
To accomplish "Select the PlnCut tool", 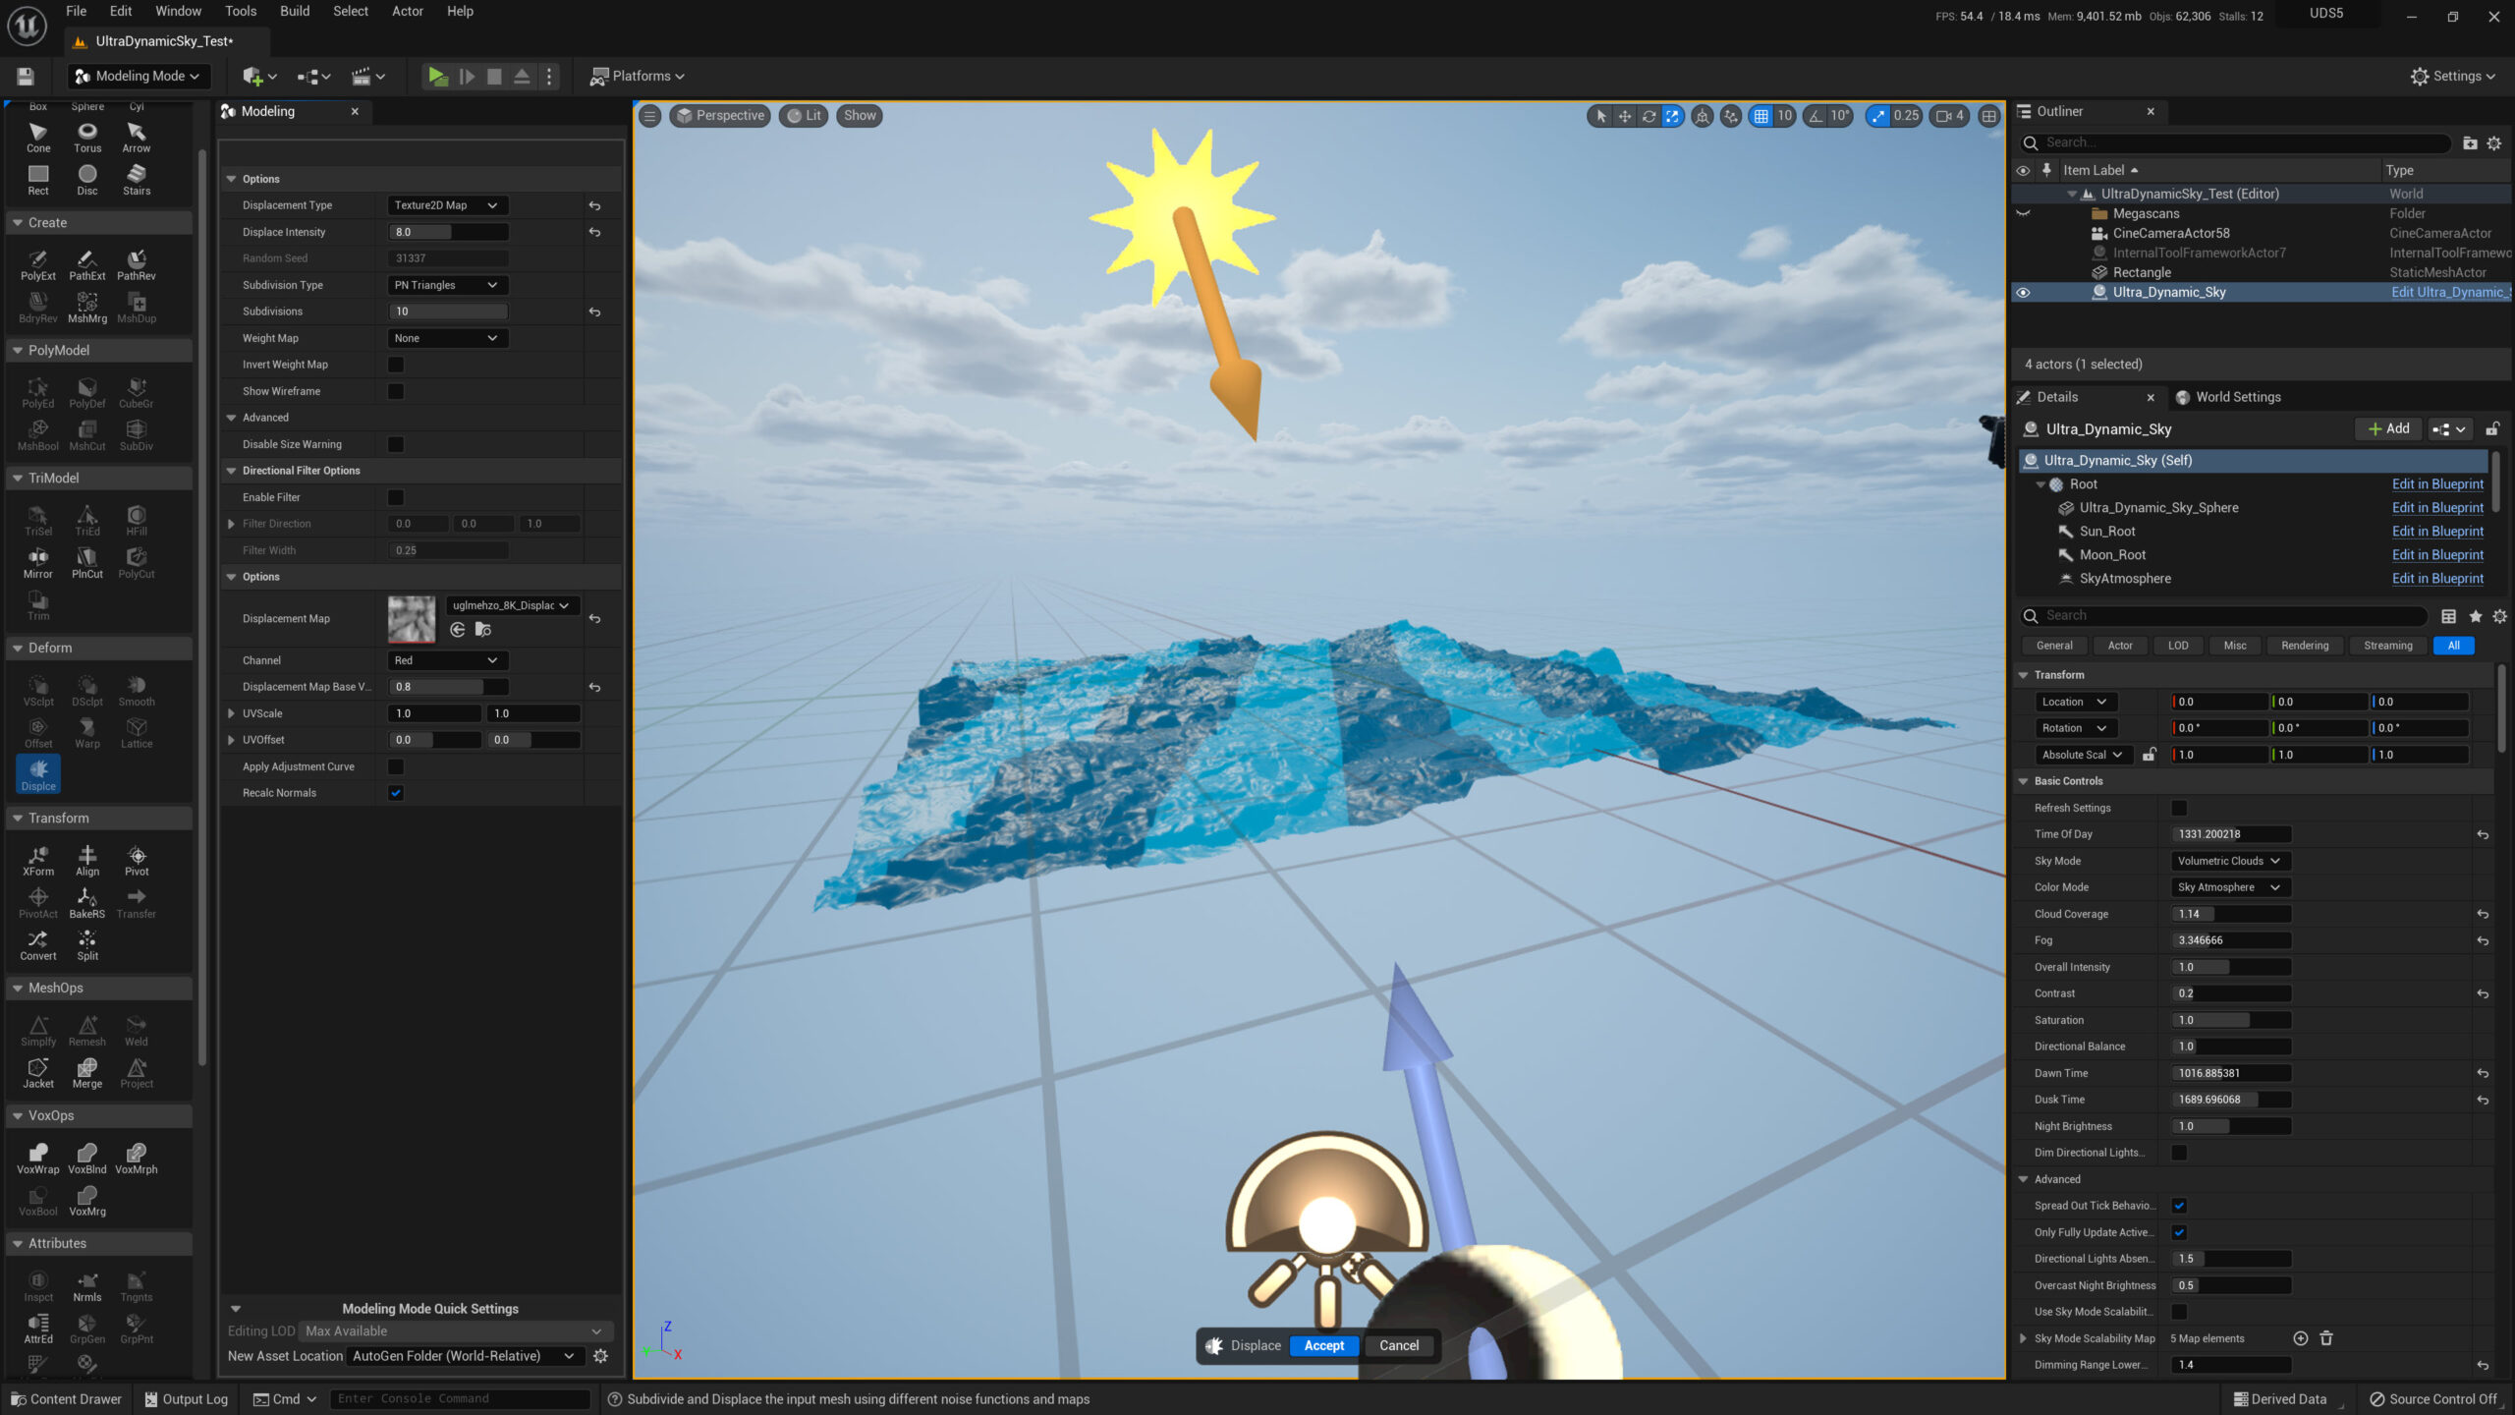I will [87, 562].
